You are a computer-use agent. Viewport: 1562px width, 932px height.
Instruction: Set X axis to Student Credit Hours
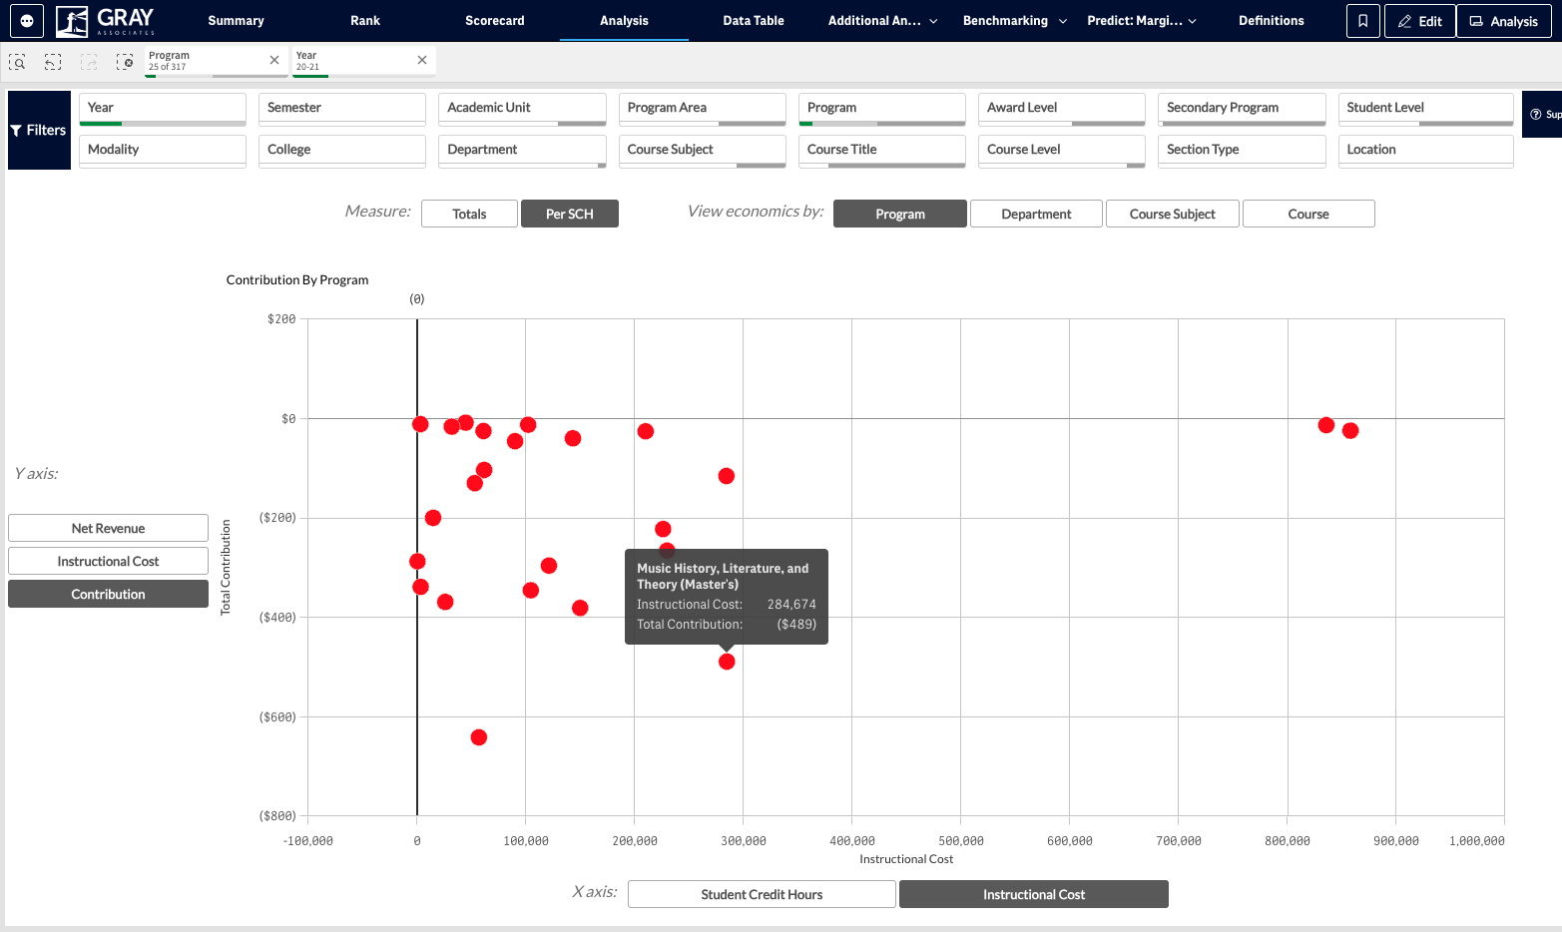pyautogui.click(x=762, y=894)
